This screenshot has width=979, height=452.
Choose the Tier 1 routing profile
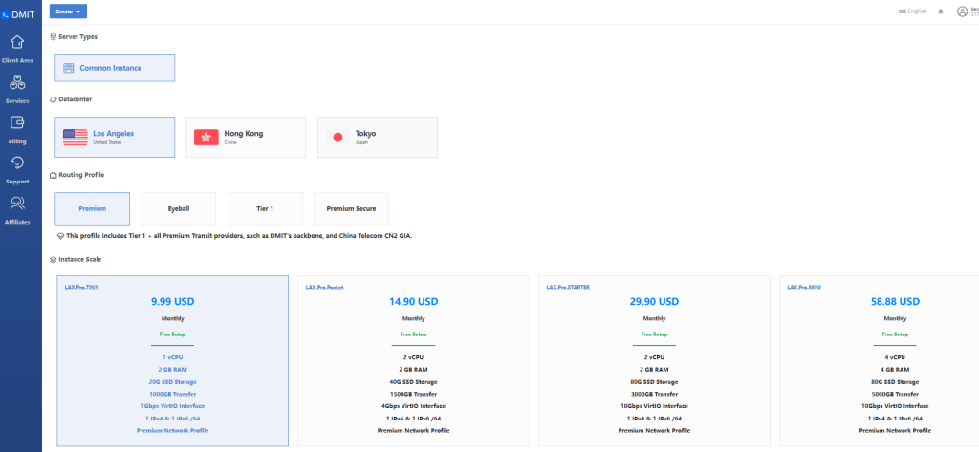[265, 208]
